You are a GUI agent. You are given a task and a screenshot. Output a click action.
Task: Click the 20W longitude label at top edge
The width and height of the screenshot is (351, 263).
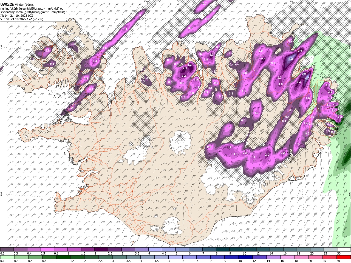coord(146,1)
